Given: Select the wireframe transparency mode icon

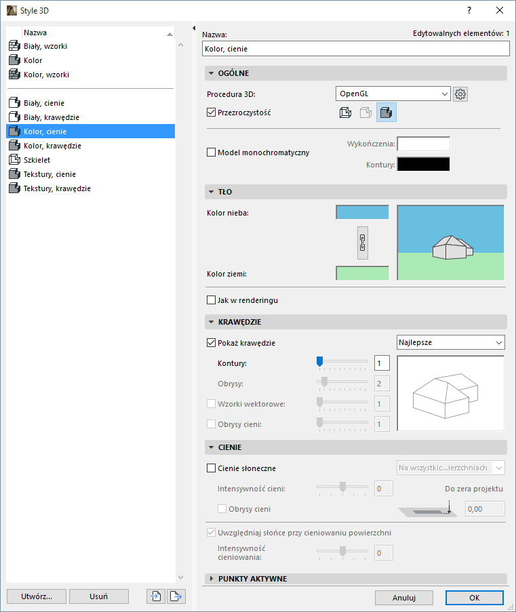Looking at the screenshot, I should (345, 113).
